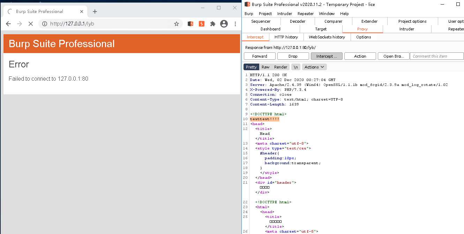Open the HTTP history sub-tab
This screenshot has height=234, width=464.
286,37
